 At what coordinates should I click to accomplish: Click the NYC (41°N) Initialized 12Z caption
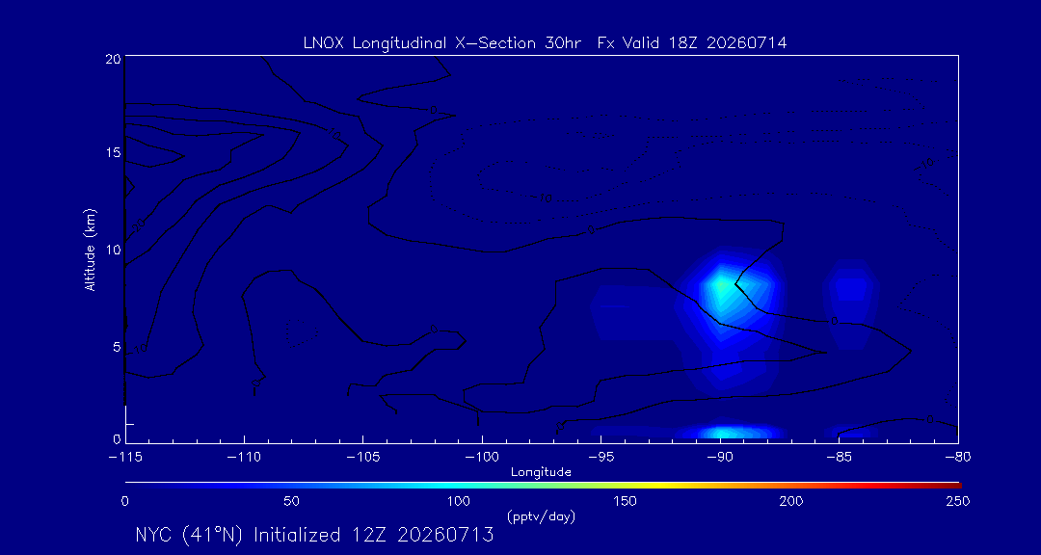tap(314, 535)
